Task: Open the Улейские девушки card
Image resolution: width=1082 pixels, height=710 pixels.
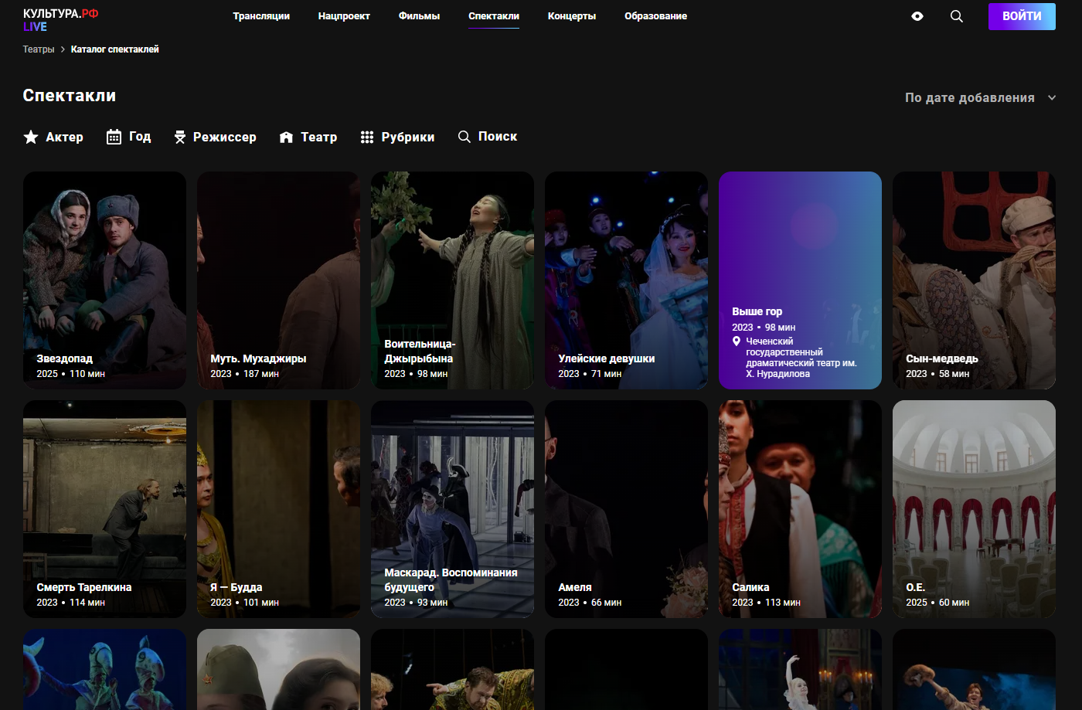Action: 626,280
